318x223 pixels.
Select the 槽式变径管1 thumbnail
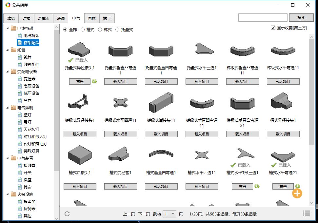[119, 154]
